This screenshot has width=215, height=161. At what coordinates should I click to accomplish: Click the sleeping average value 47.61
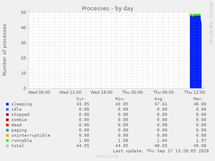[160, 104]
